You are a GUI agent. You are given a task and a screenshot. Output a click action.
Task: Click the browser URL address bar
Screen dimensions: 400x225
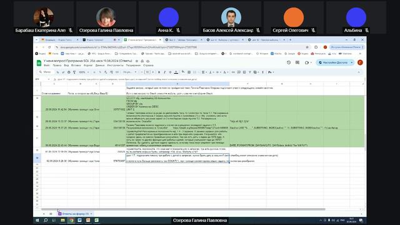click(x=181, y=47)
